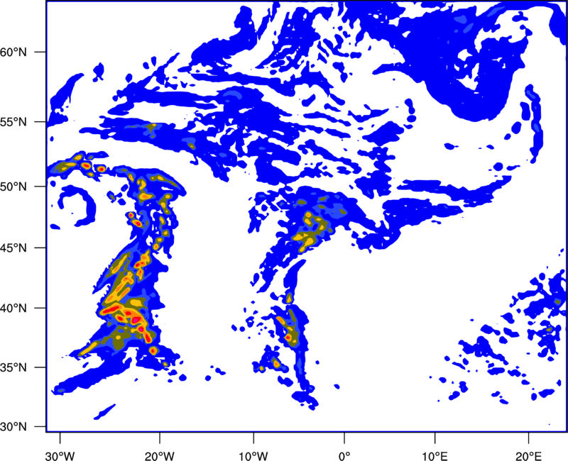Click the 20°E longitude label
Screen dimensions: 568x461
528,455
